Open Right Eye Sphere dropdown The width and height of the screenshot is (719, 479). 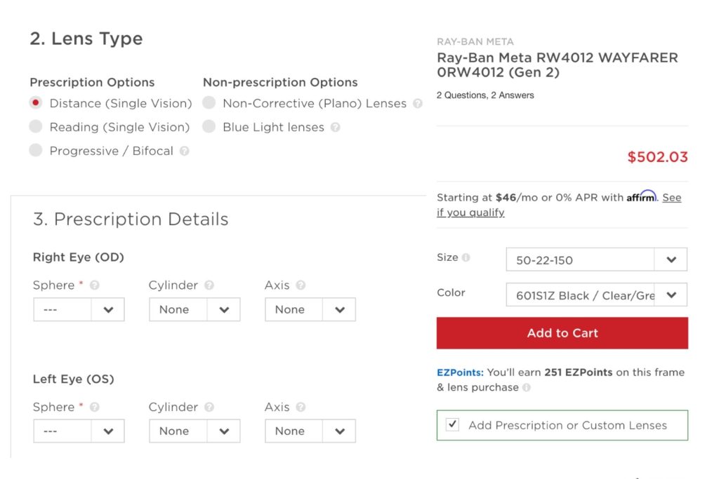click(79, 309)
